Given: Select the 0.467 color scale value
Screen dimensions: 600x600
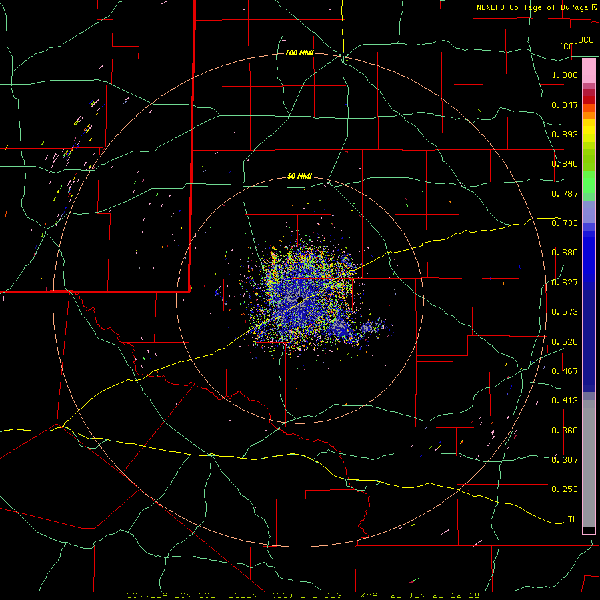Looking at the screenshot, I should (x=565, y=371).
